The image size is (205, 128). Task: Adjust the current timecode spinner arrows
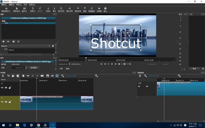69,64
